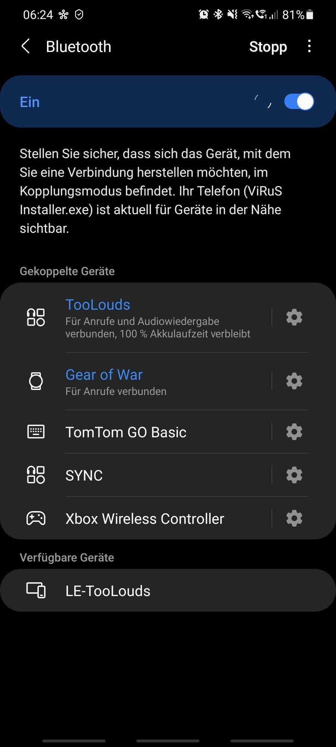336x747 pixels.
Task: Open settings gear for Xbox Wireless Controller
Action: tap(294, 518)
